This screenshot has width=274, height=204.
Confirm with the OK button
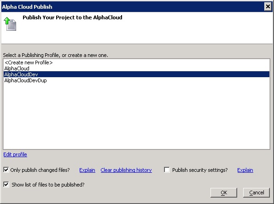point(224,193)
